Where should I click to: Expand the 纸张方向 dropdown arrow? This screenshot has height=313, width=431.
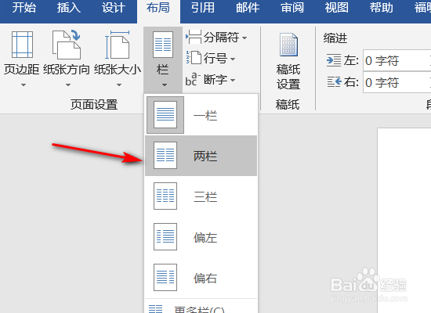click(68, 85)
